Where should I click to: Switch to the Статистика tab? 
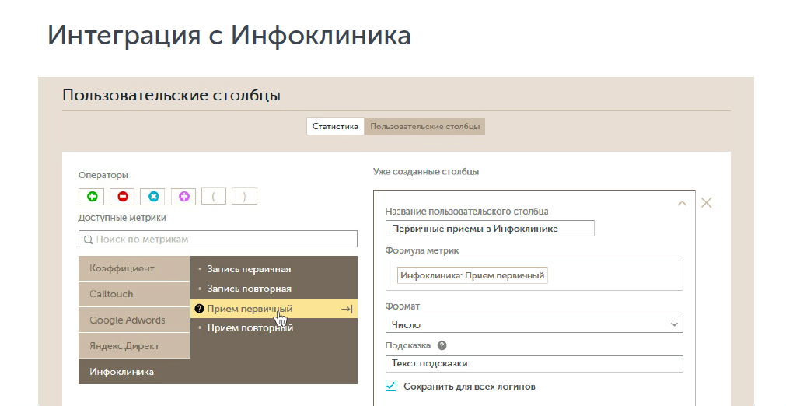click(335, 126)
